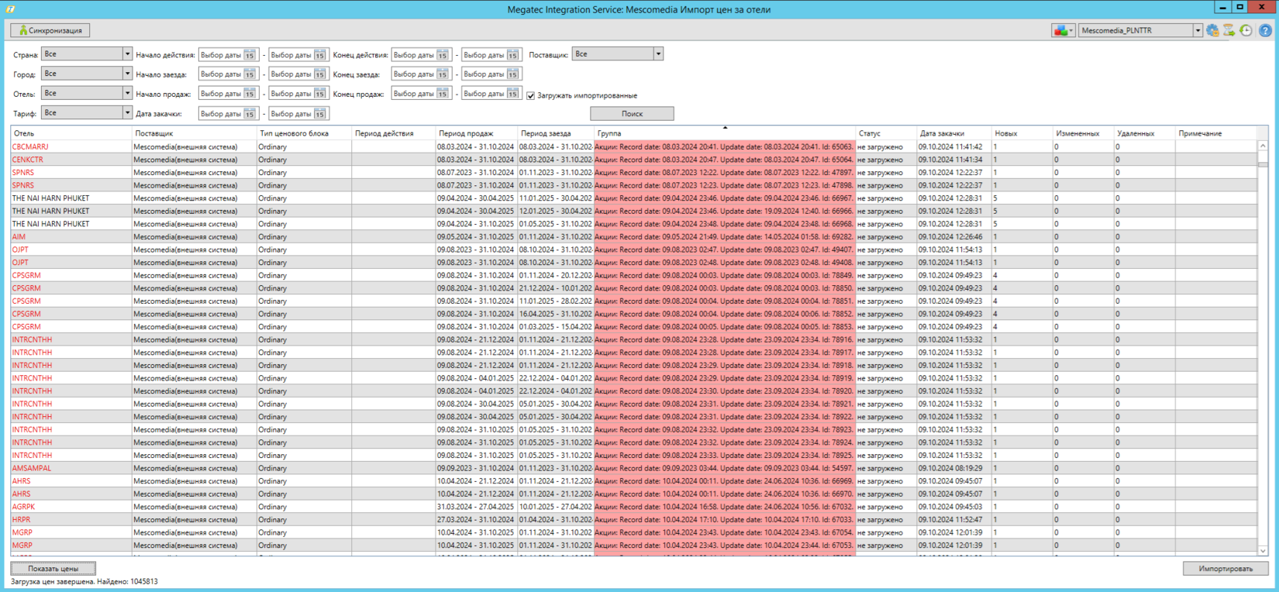Open the schedule clock icon
The width and height of the screenshot is (1279, 592).
(x=1246, y=30)
